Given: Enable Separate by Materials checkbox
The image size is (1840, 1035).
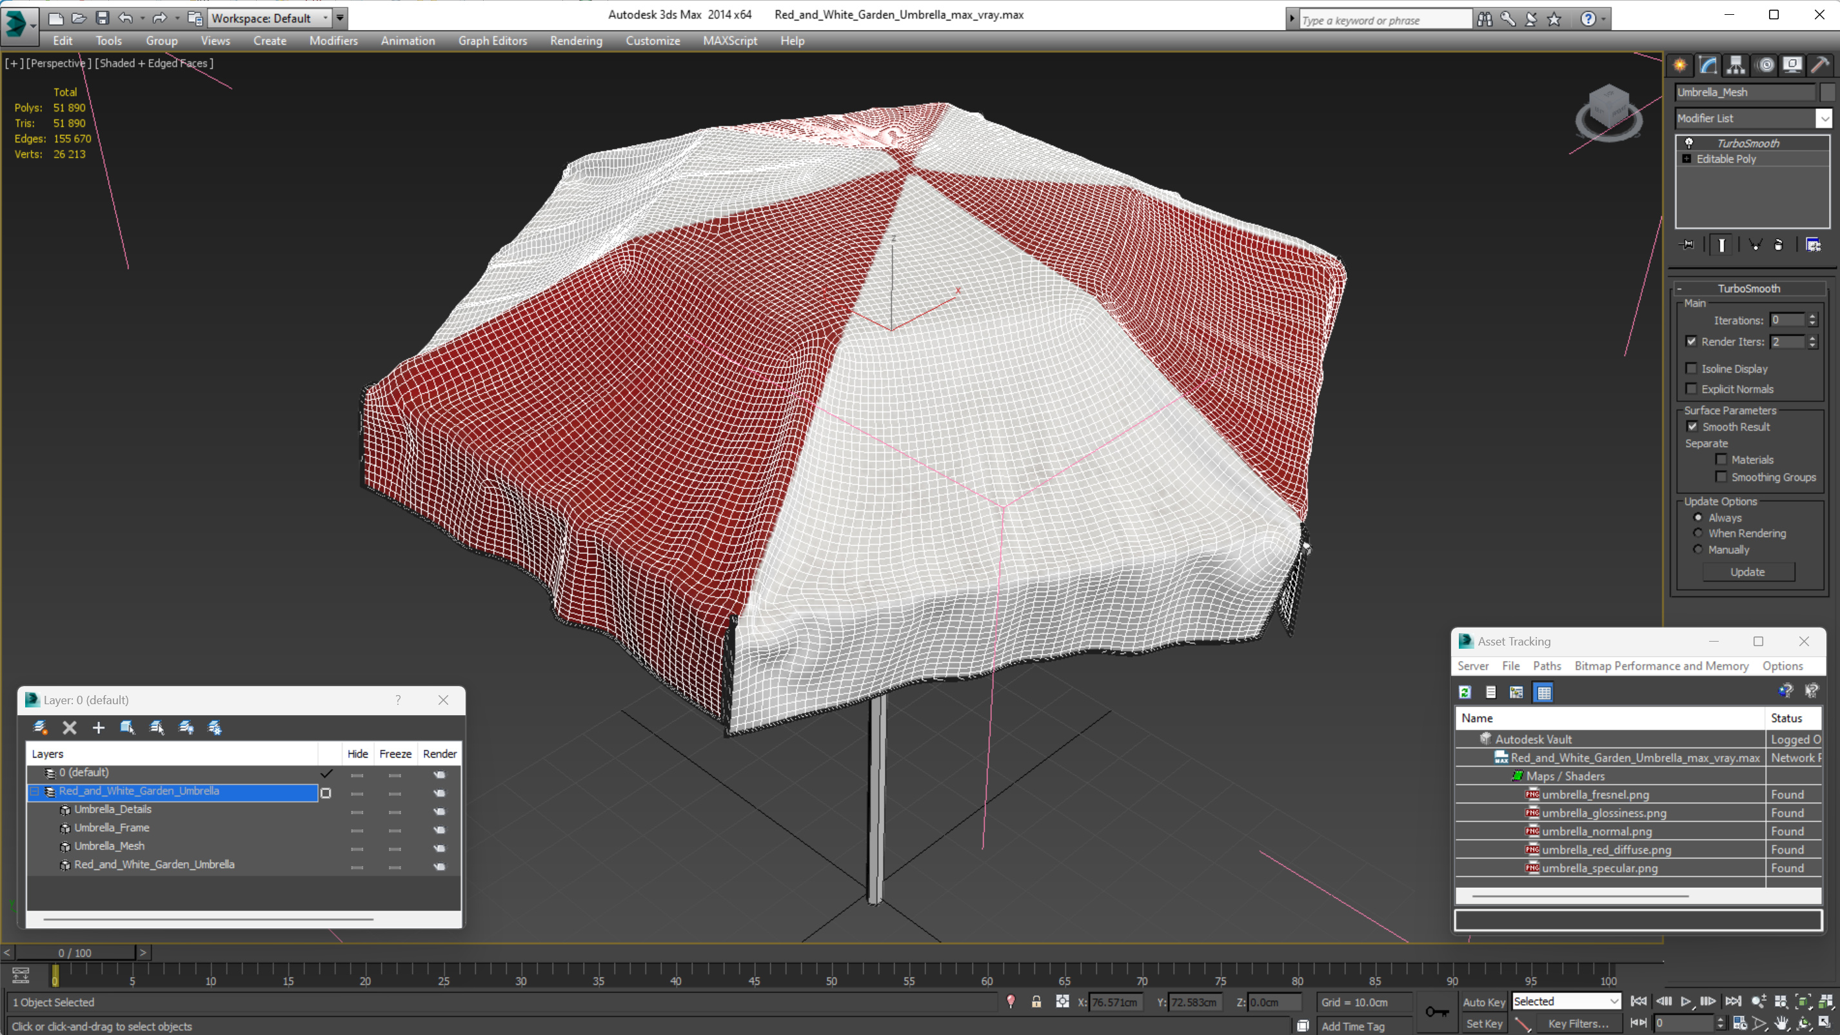Looking at the screenshot, I should 1721,458.
